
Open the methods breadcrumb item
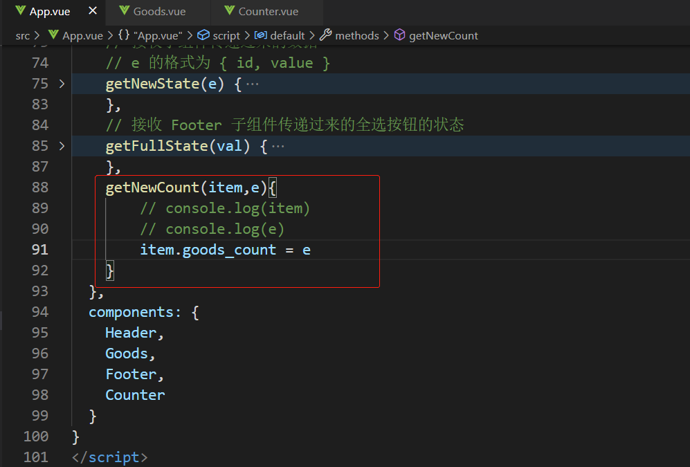(x=357, y=35)
